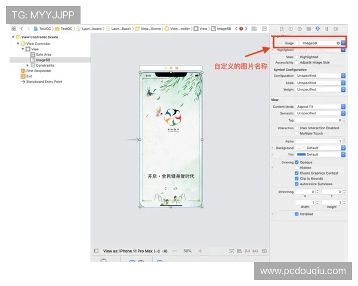The height and width of the screenshot is (286, 358).
Task: Collapse the View node in outline
Action: click(23, 49)
